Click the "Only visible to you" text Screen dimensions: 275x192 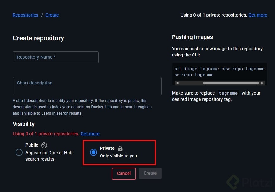coord(118,156)
